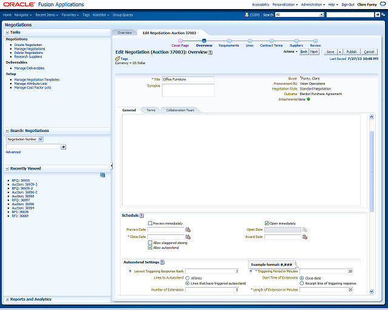Click the Next button
The height and width of the screenshot is (310, 388).
click(314, 51)
